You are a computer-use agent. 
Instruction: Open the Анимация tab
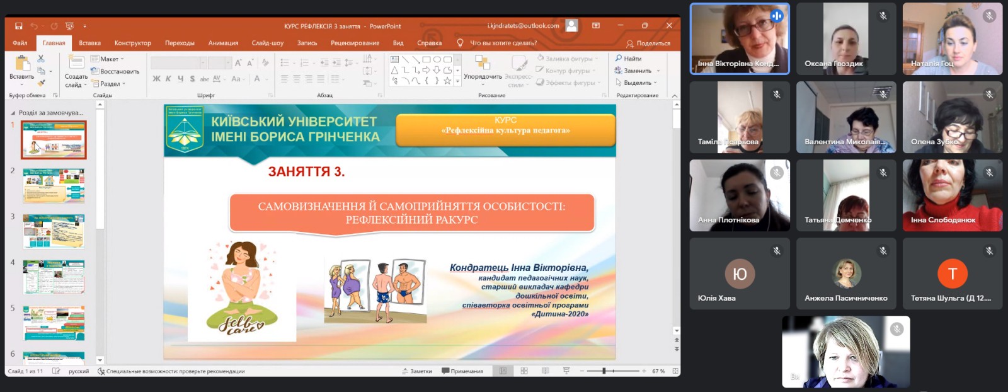pyautogui.click(x=223, y=43)
